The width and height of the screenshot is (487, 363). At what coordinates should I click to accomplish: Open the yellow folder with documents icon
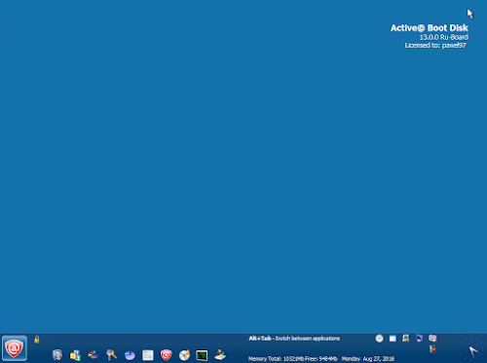[x=75, y=355]
